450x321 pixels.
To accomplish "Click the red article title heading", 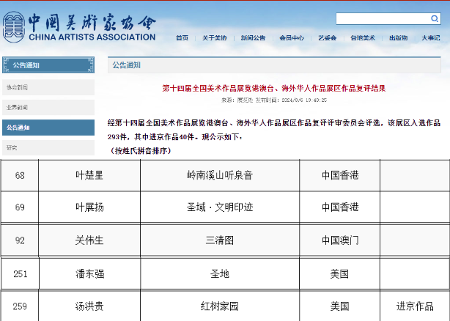I will coord(273,87).
